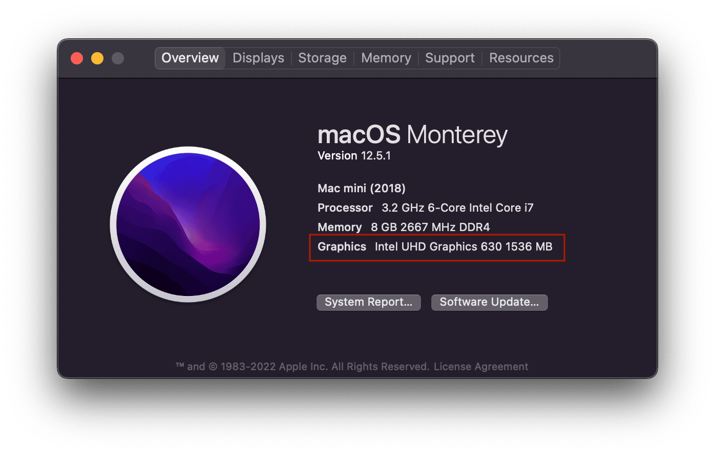
Task: Click the gray disabled zoom button
Action: tap(118, 58)
